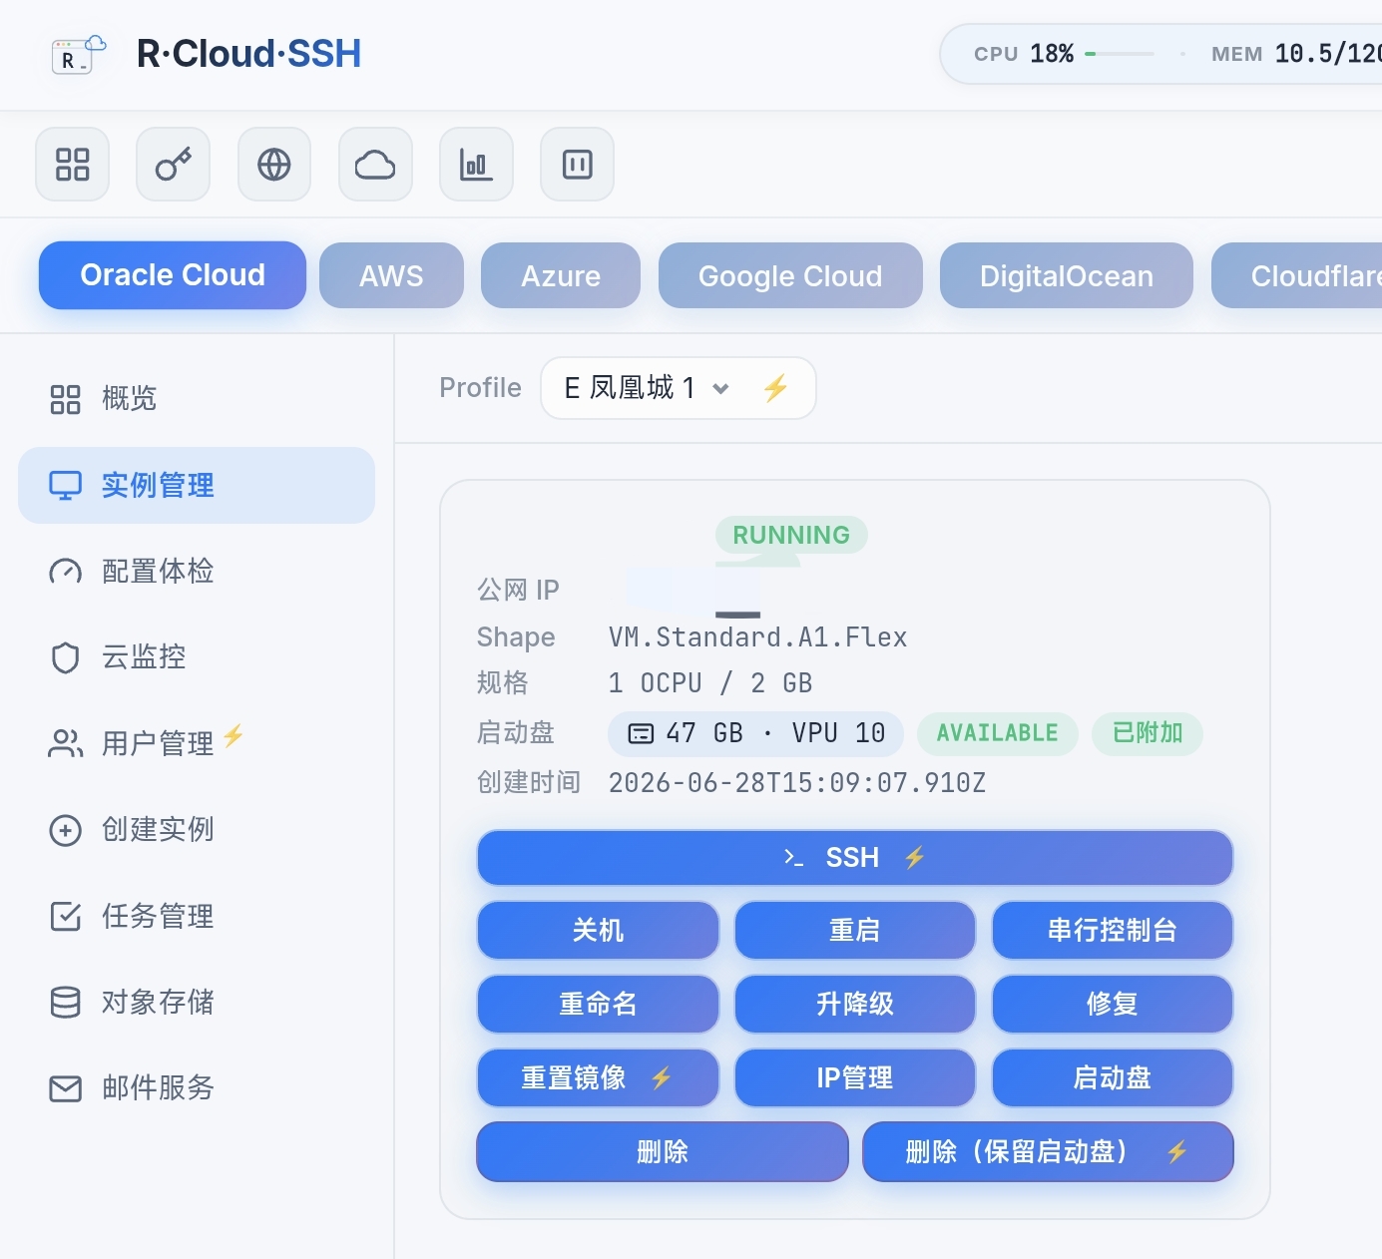Open the dashboard grid toolbar icon
Screen dimensions: 1382x1259
(73, 165)
